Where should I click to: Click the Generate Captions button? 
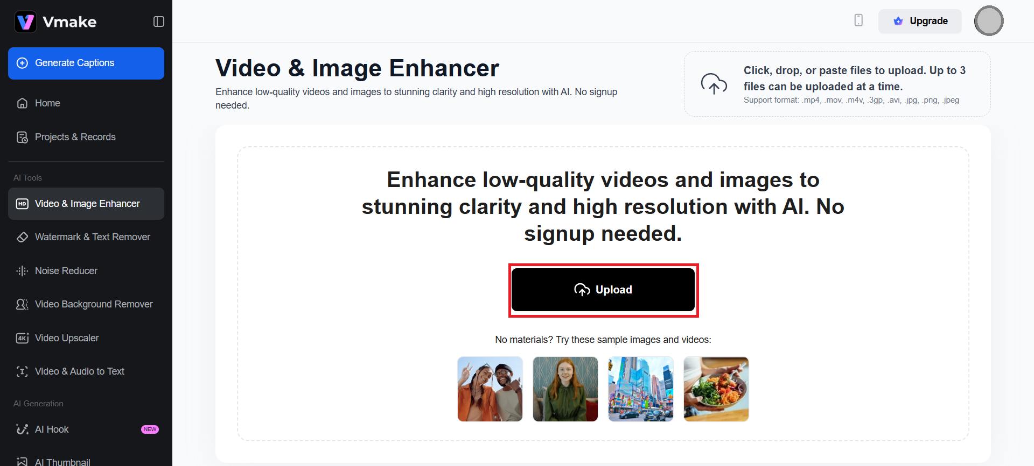click(x=86, y=63)
